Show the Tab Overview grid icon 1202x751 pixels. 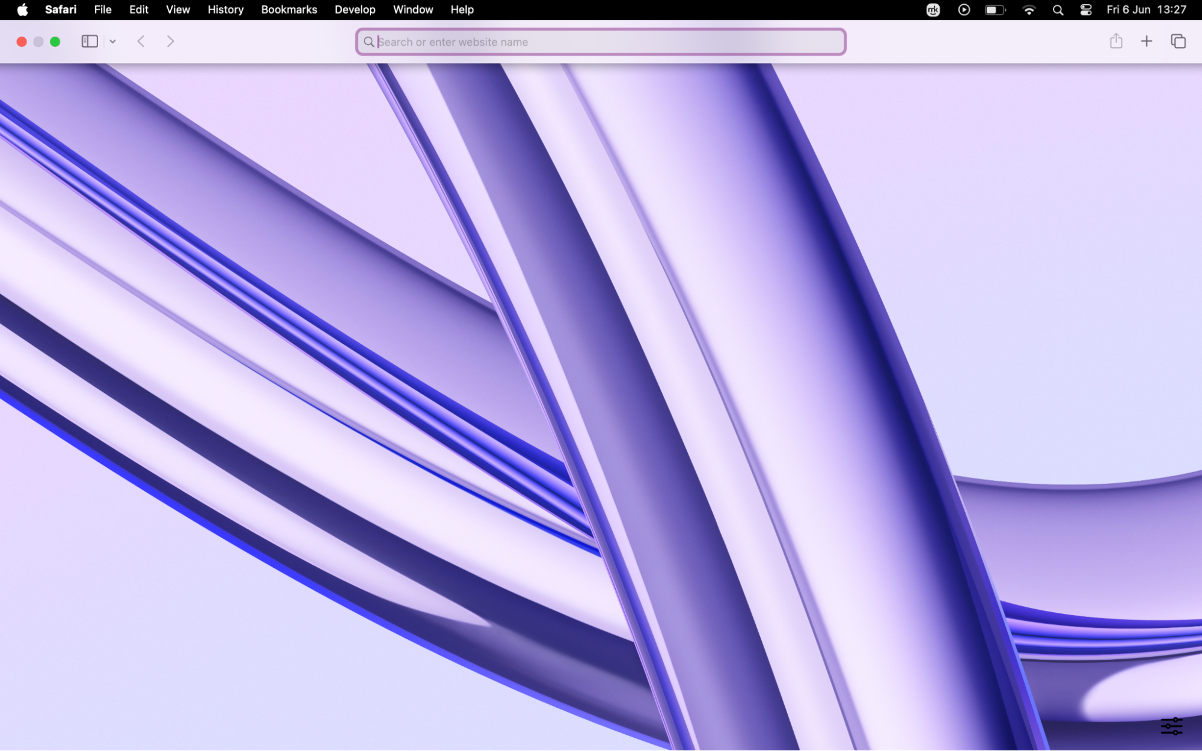[1177, 41]
